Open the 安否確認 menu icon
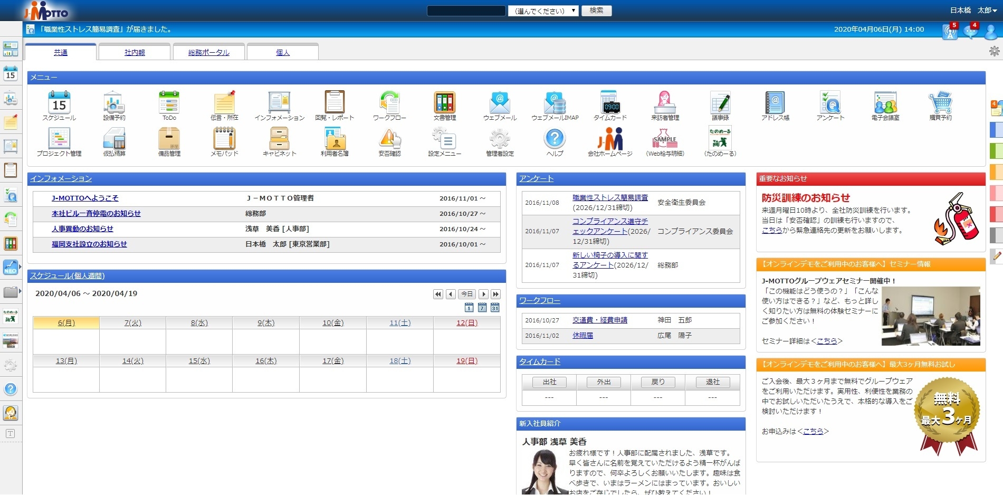The width and height of the screenshot is (1003, 495). click(389, 139)
